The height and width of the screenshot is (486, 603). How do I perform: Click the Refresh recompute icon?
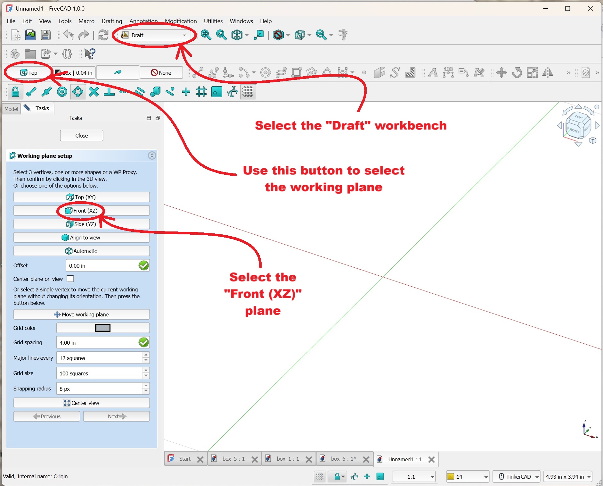point(103,35)
